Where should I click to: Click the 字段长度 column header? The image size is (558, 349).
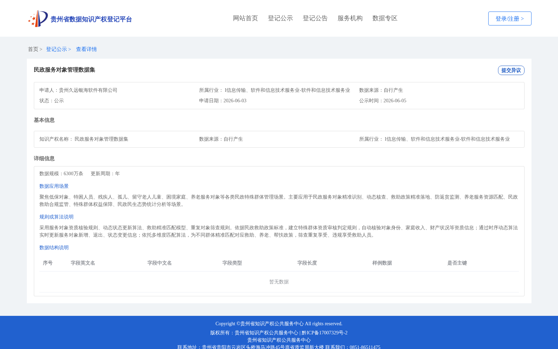pos(307,263)
